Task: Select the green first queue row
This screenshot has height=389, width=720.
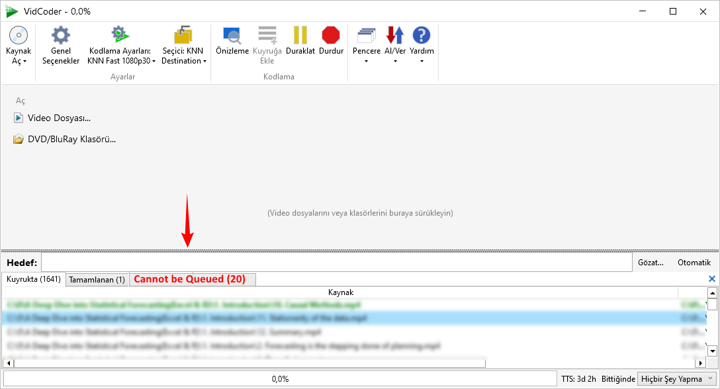Action: tap(354, 304)
